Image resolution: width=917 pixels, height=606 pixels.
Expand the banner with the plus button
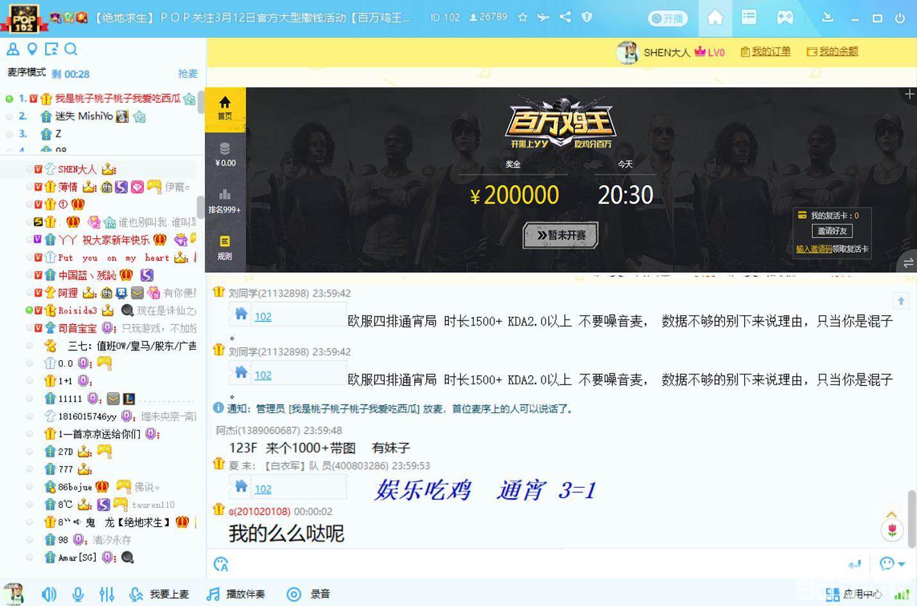pos(909,94)
